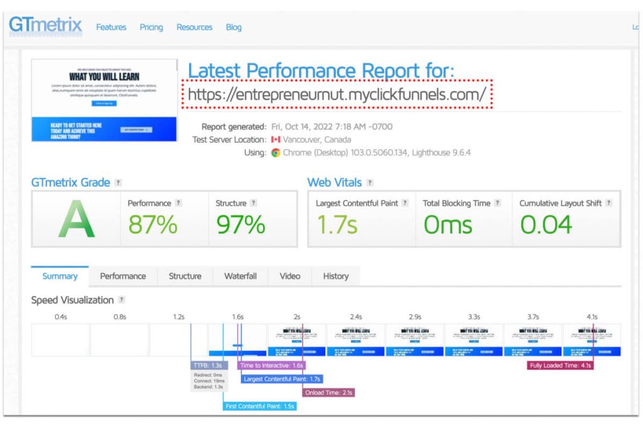The height and width of the screenshot is (428, 643).
Task: Click the Structure percentage help icon
Action: pos(254,202)
